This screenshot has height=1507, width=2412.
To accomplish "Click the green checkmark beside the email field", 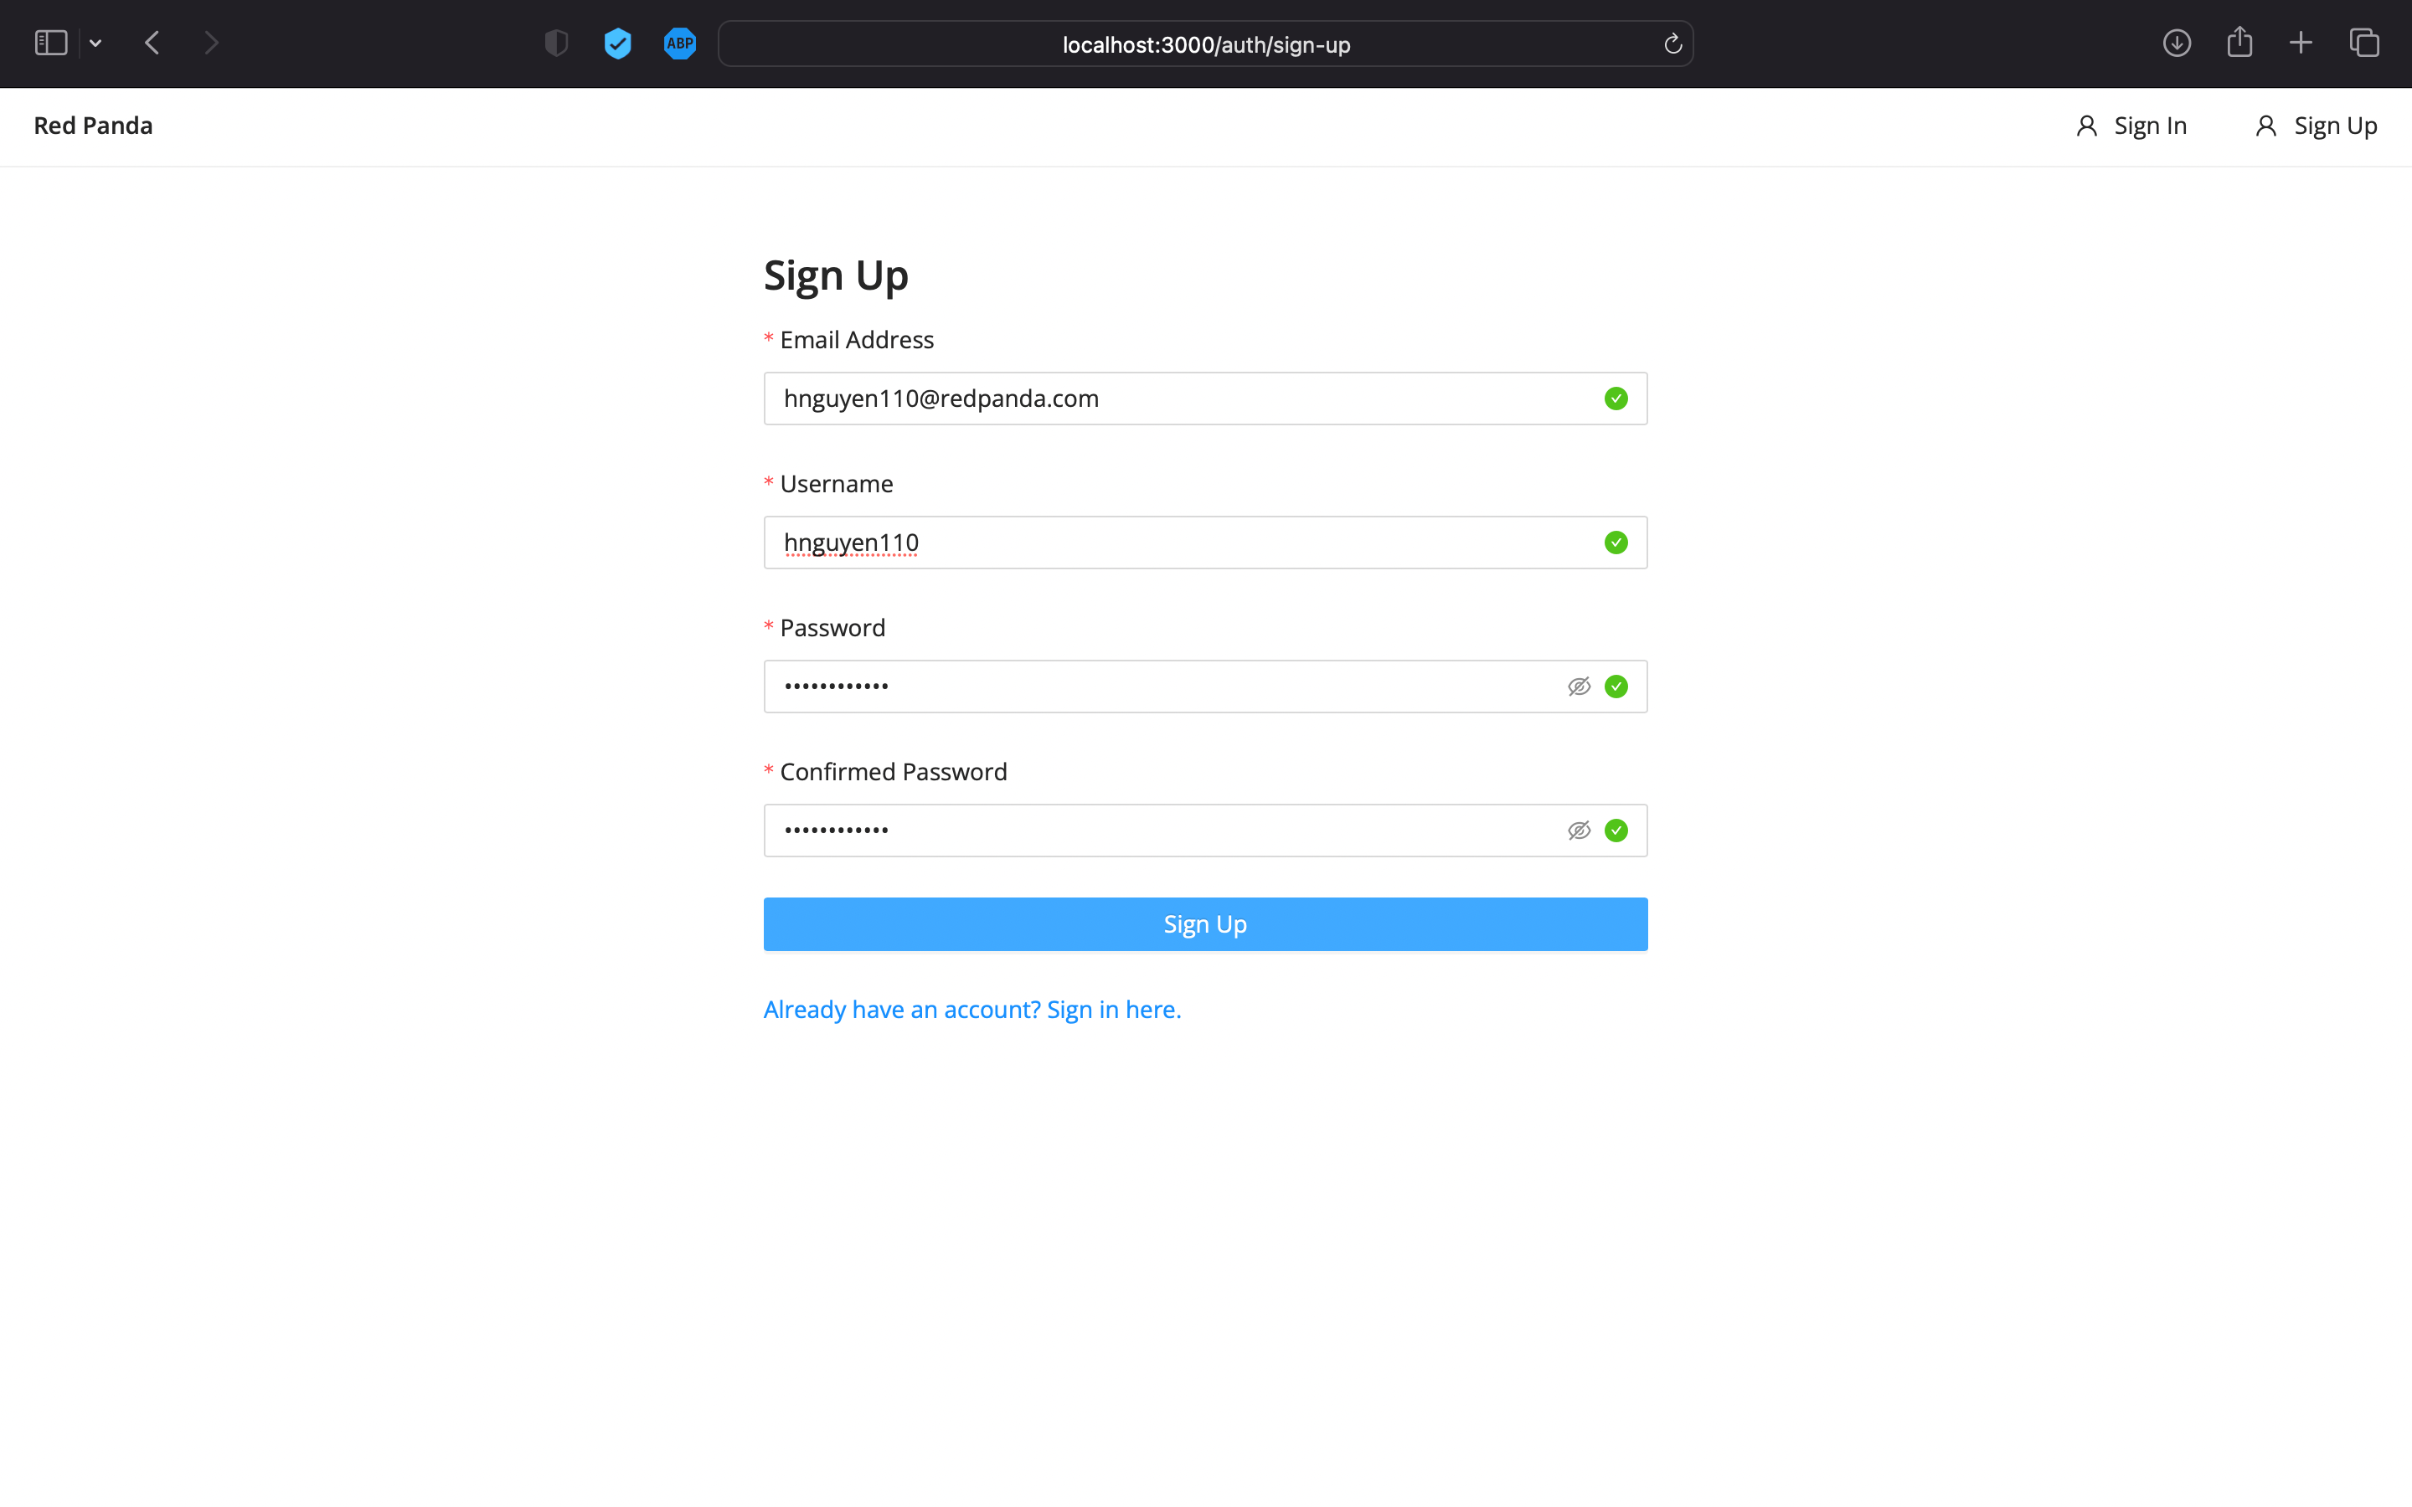I will 1616,398.
